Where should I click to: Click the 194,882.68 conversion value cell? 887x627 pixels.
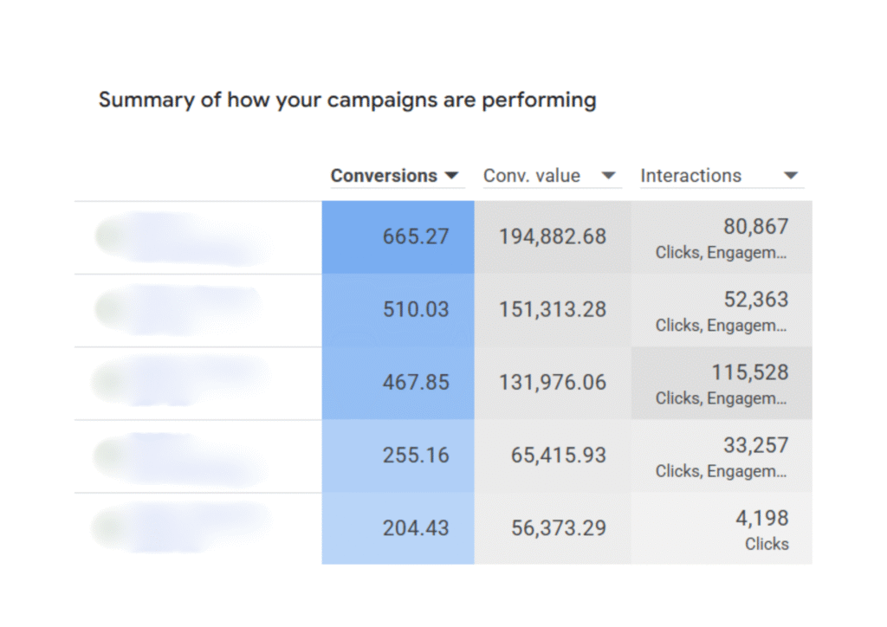pyautogui.click(x=553, y=236)
